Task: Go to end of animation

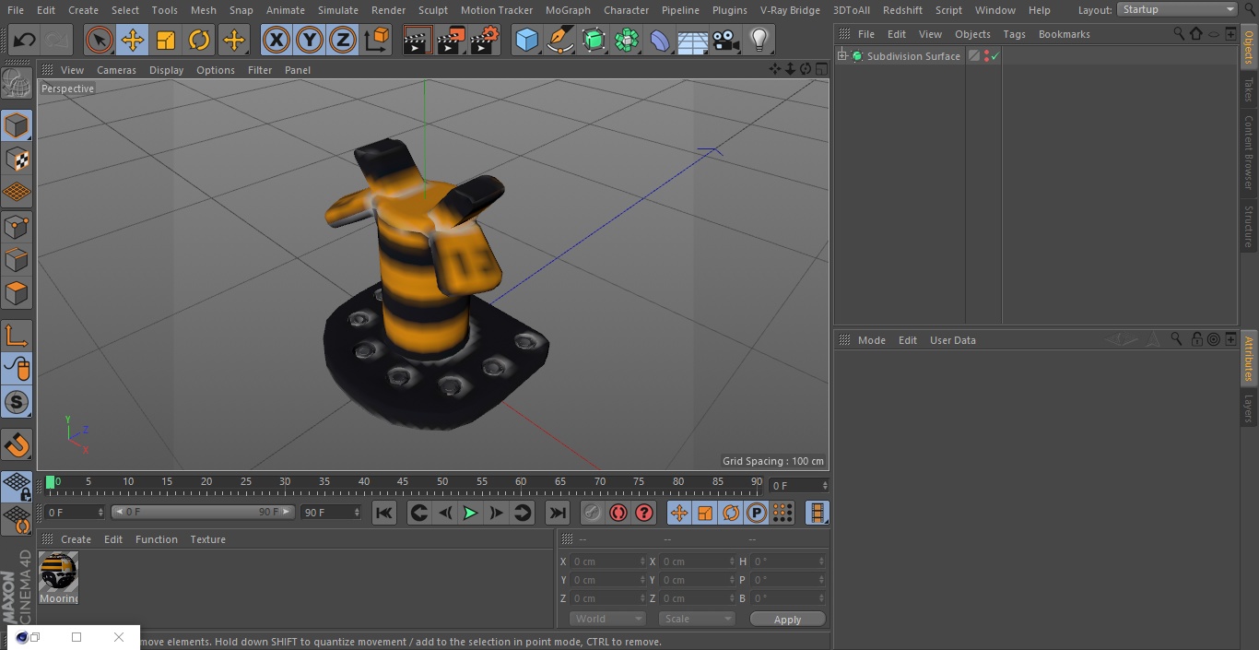Action: (x=558, y=513)
